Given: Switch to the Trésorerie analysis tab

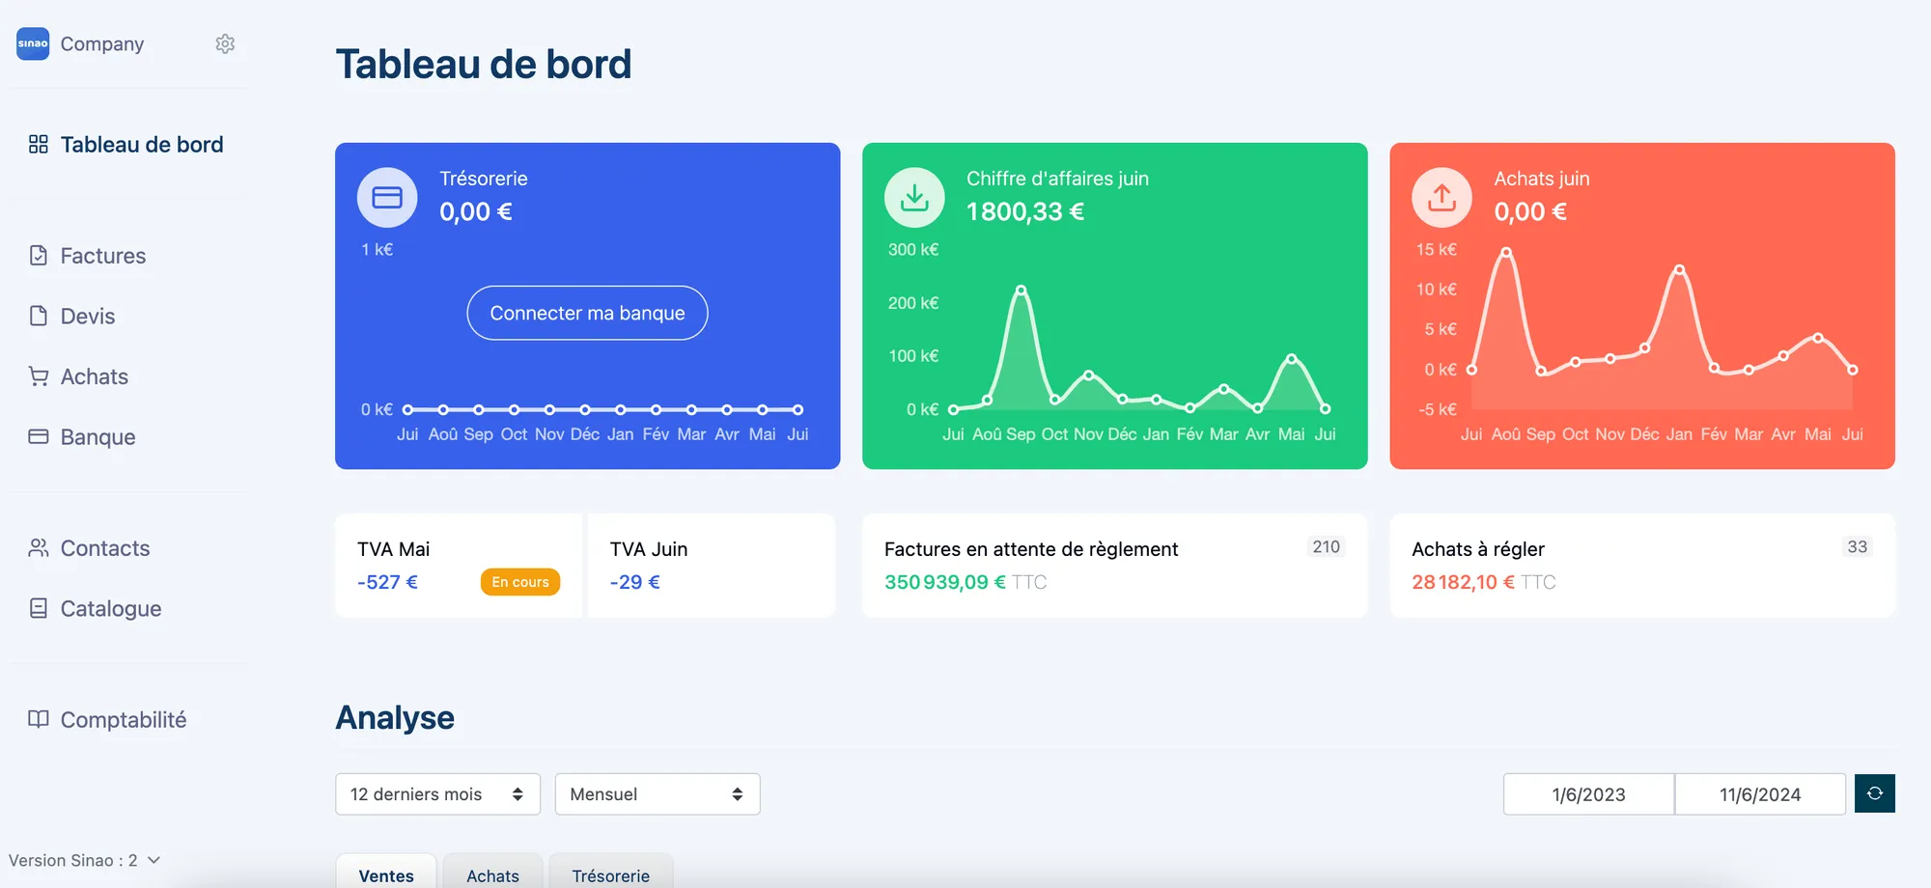Looking at the screenshot, I should tap(610, 875).
